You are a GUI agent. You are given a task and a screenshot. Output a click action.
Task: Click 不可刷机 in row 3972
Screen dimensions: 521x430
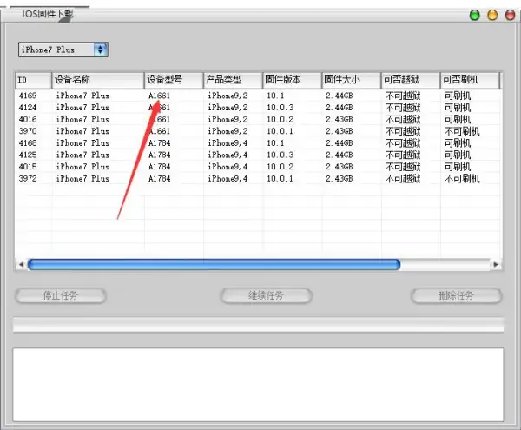(x=462, y=179)
